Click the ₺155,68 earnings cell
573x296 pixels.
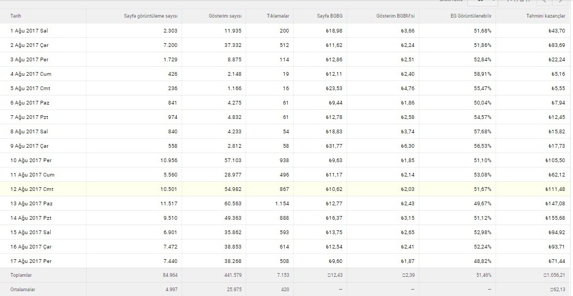555,218
